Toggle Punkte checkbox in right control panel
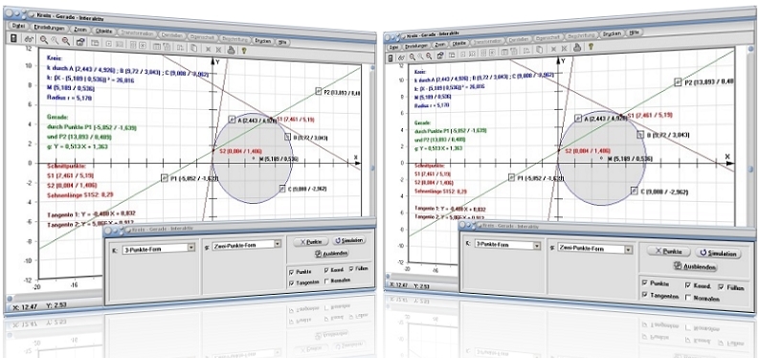The image size is (760, 358). pyautogui.click(x=644, y=282)
